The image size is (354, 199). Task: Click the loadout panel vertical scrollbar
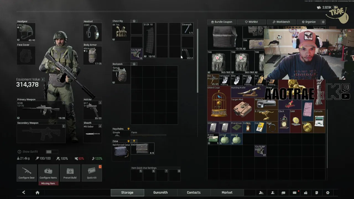pyautogui.click(x=197, y=60)
